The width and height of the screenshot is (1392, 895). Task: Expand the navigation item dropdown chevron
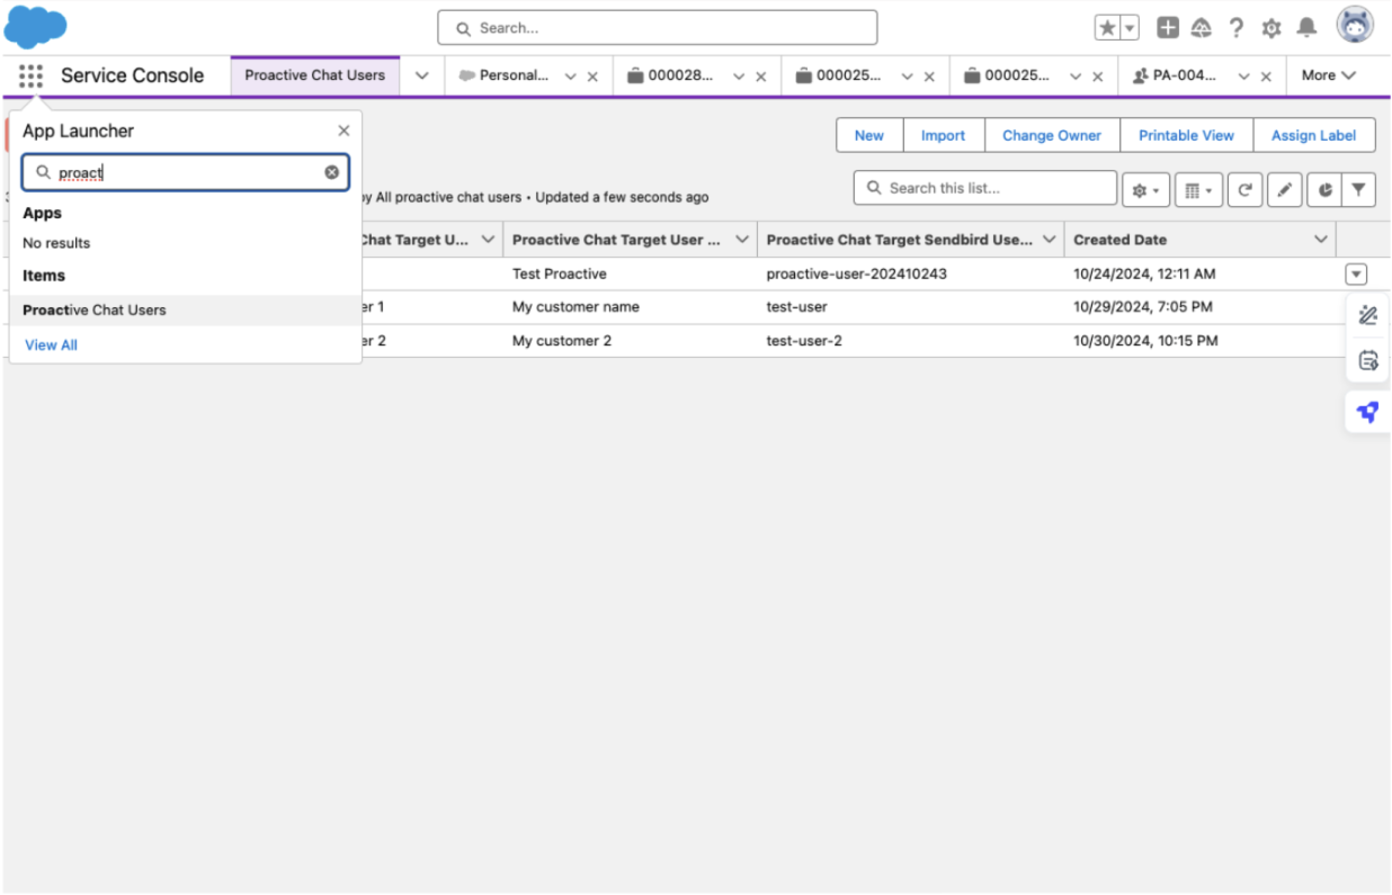(x=422, y=75)
